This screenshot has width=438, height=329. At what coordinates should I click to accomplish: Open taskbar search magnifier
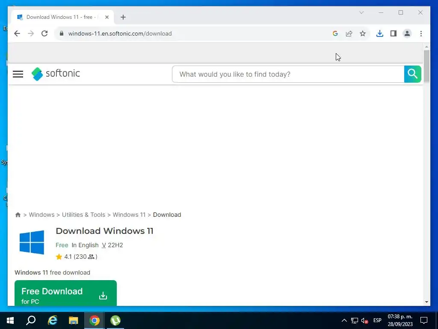point(31,320)
